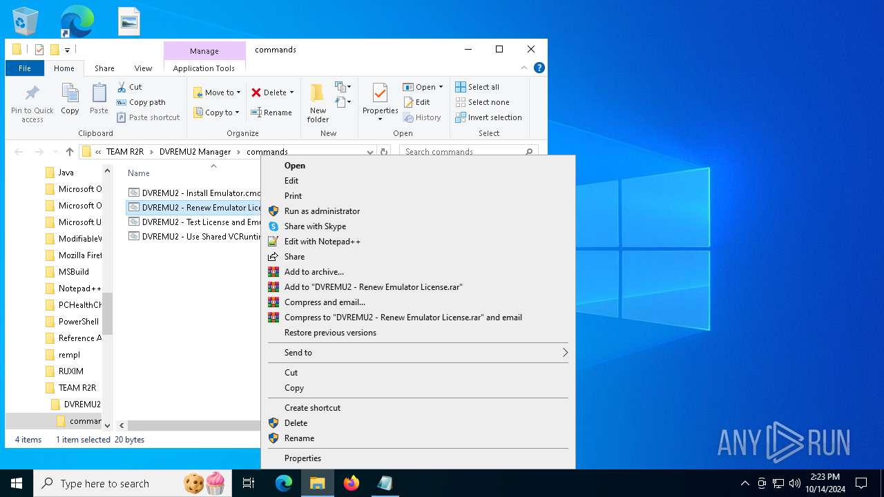Click the Name column header
Viewport: 884px width, 497px height.
[138, 173]
